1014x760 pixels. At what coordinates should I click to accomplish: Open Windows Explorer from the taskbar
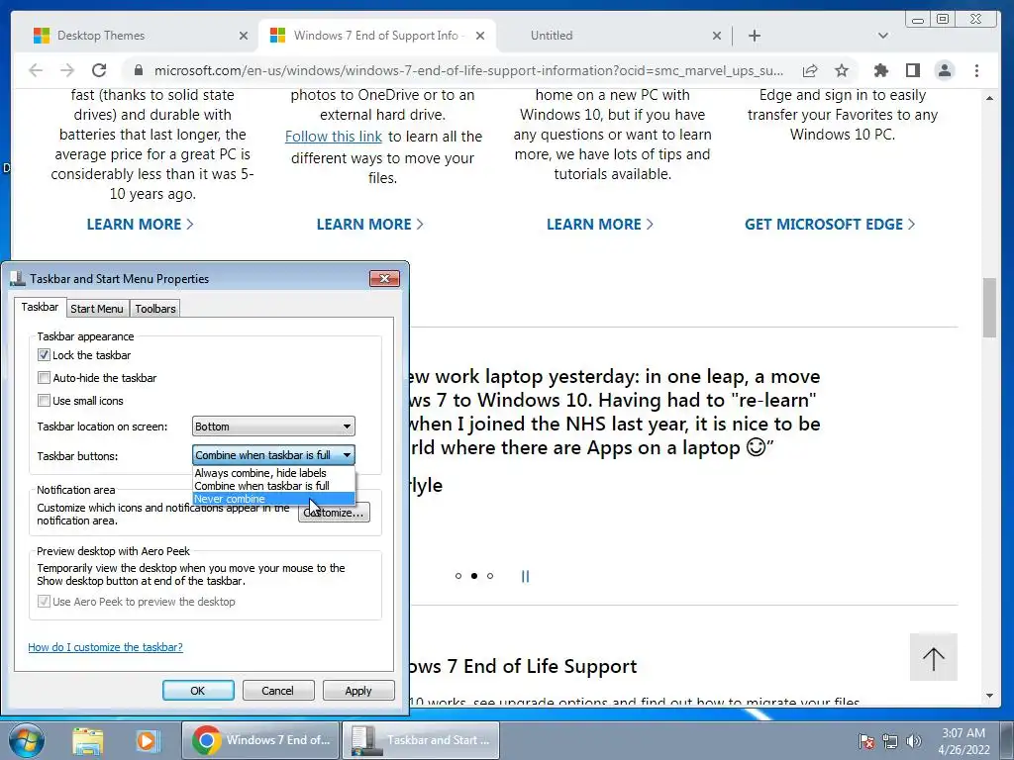pyautogui.click(x=88, y=740)
